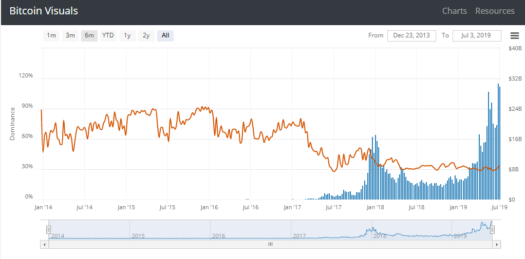Viewport: 525px width, 259px height.
Task: Select the YTD zoom range
Action: coord(108,35)
